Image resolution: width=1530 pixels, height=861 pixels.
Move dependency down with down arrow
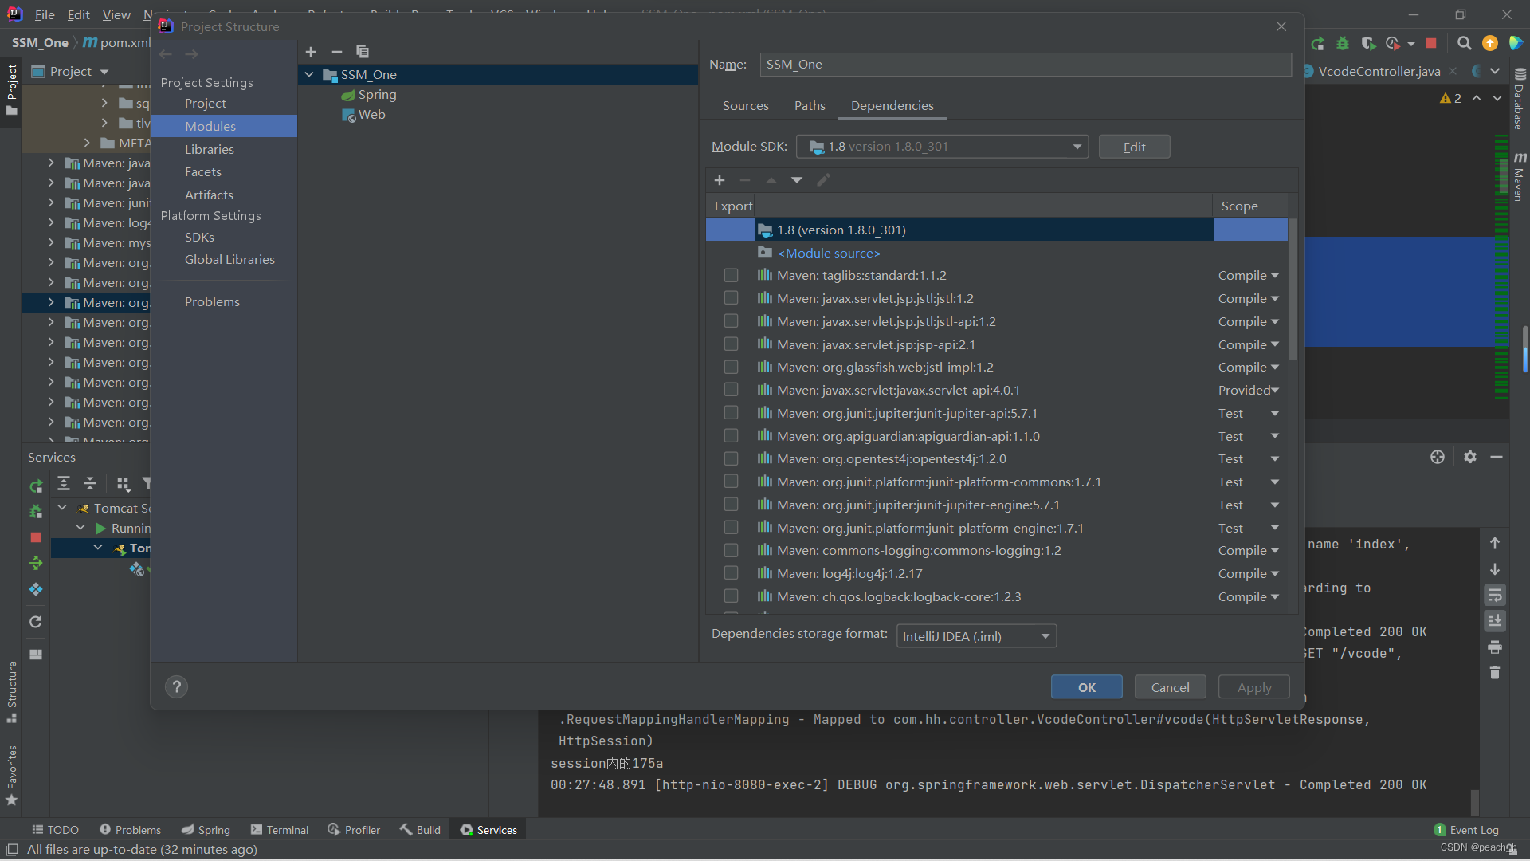[797, 180]
